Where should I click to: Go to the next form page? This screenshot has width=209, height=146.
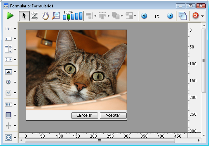[x=170, y=16]
